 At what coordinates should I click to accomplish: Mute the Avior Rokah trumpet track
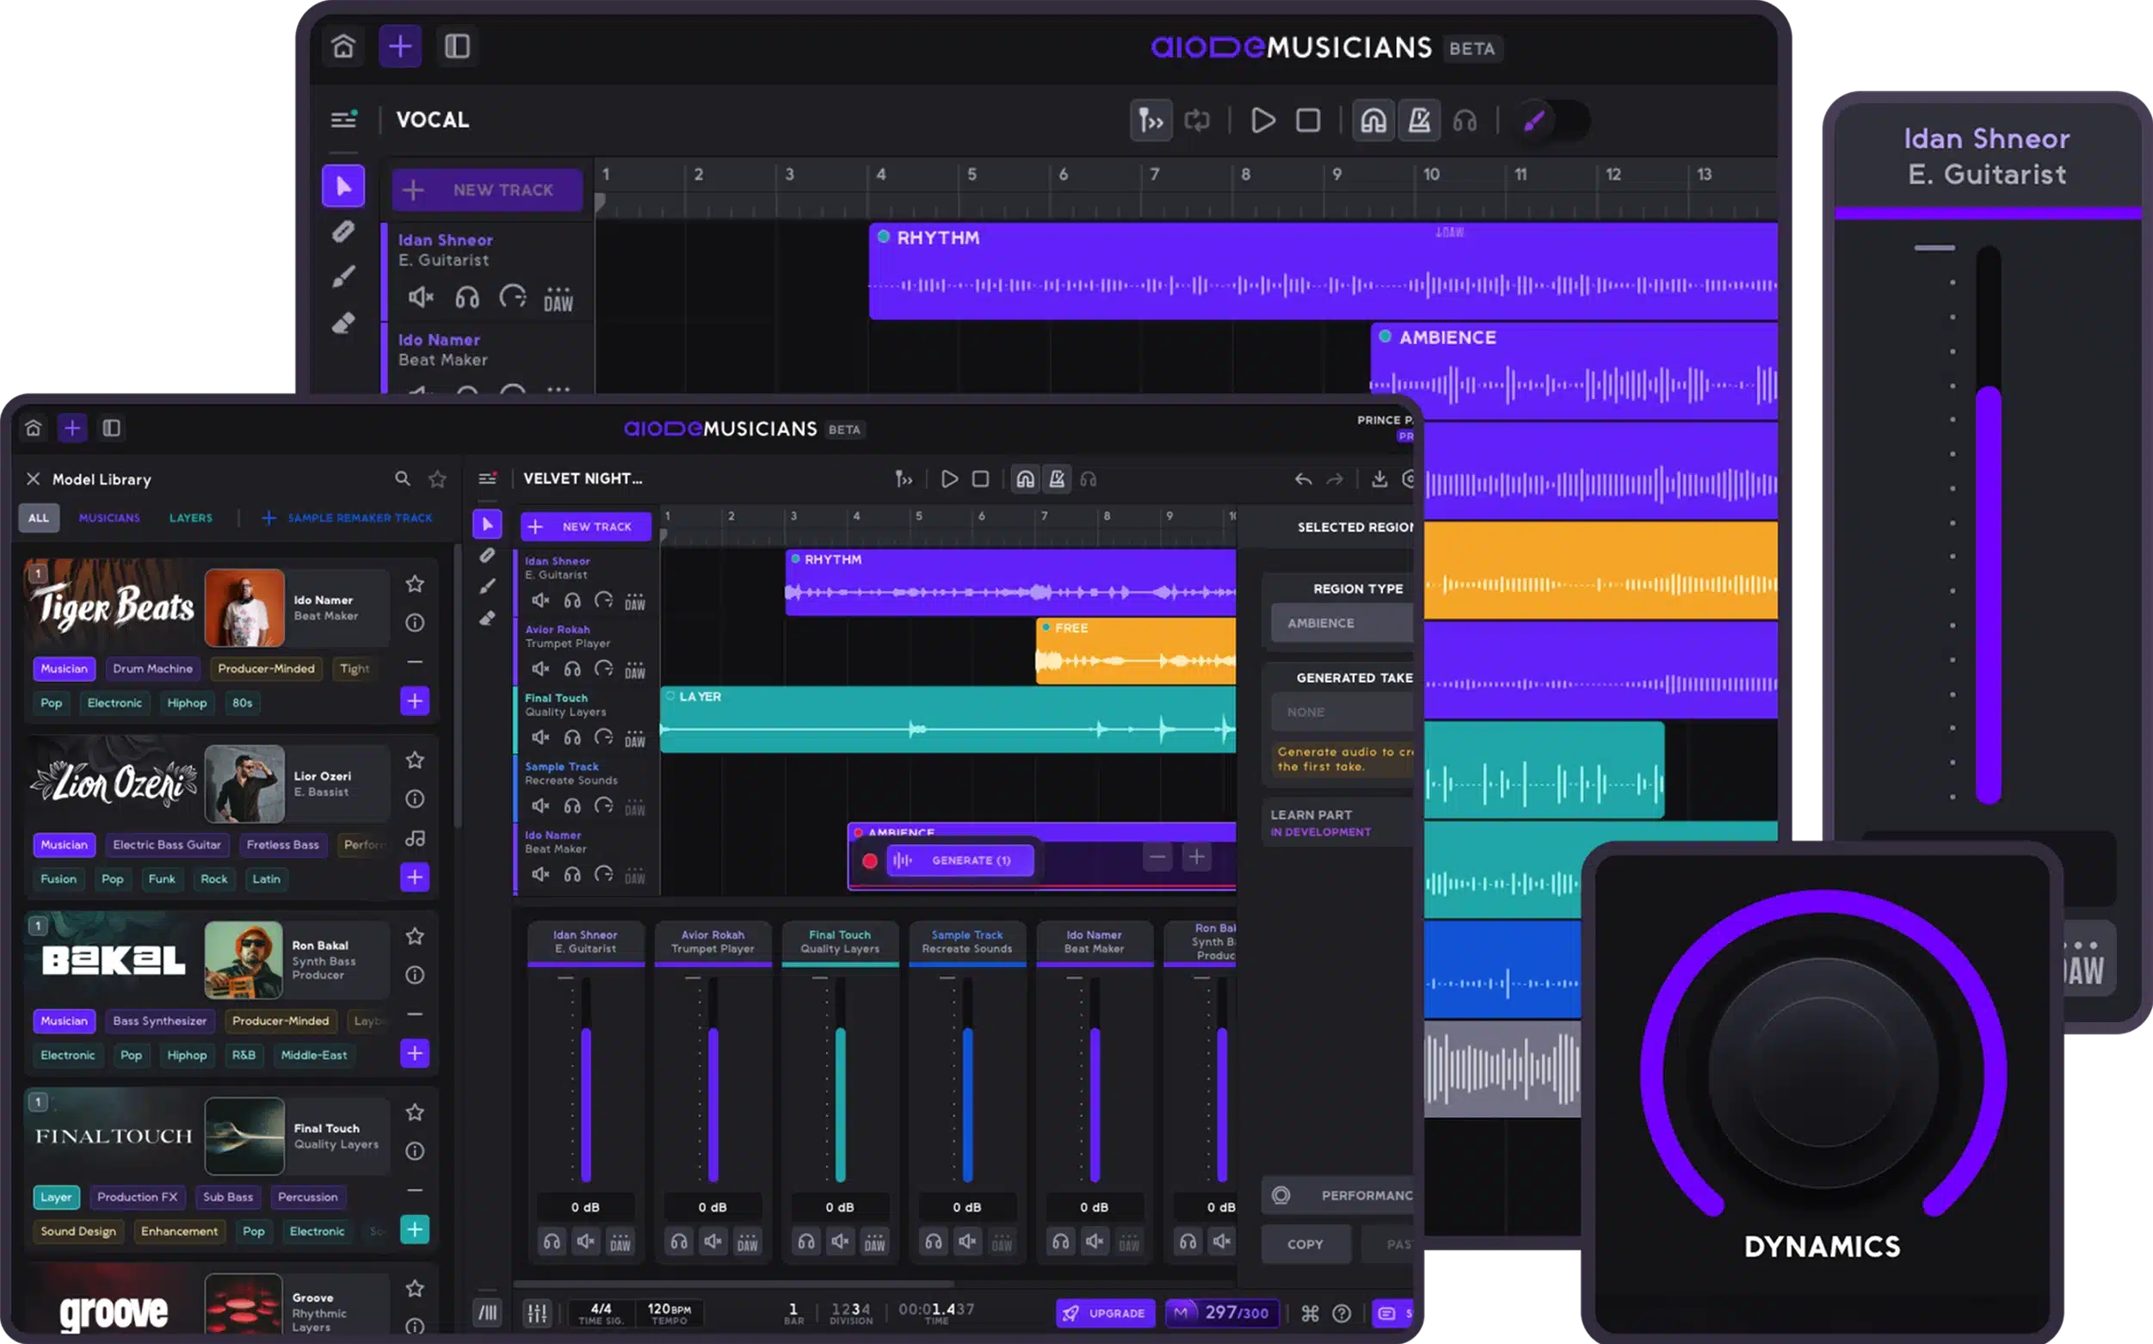[x=540, y=669]
